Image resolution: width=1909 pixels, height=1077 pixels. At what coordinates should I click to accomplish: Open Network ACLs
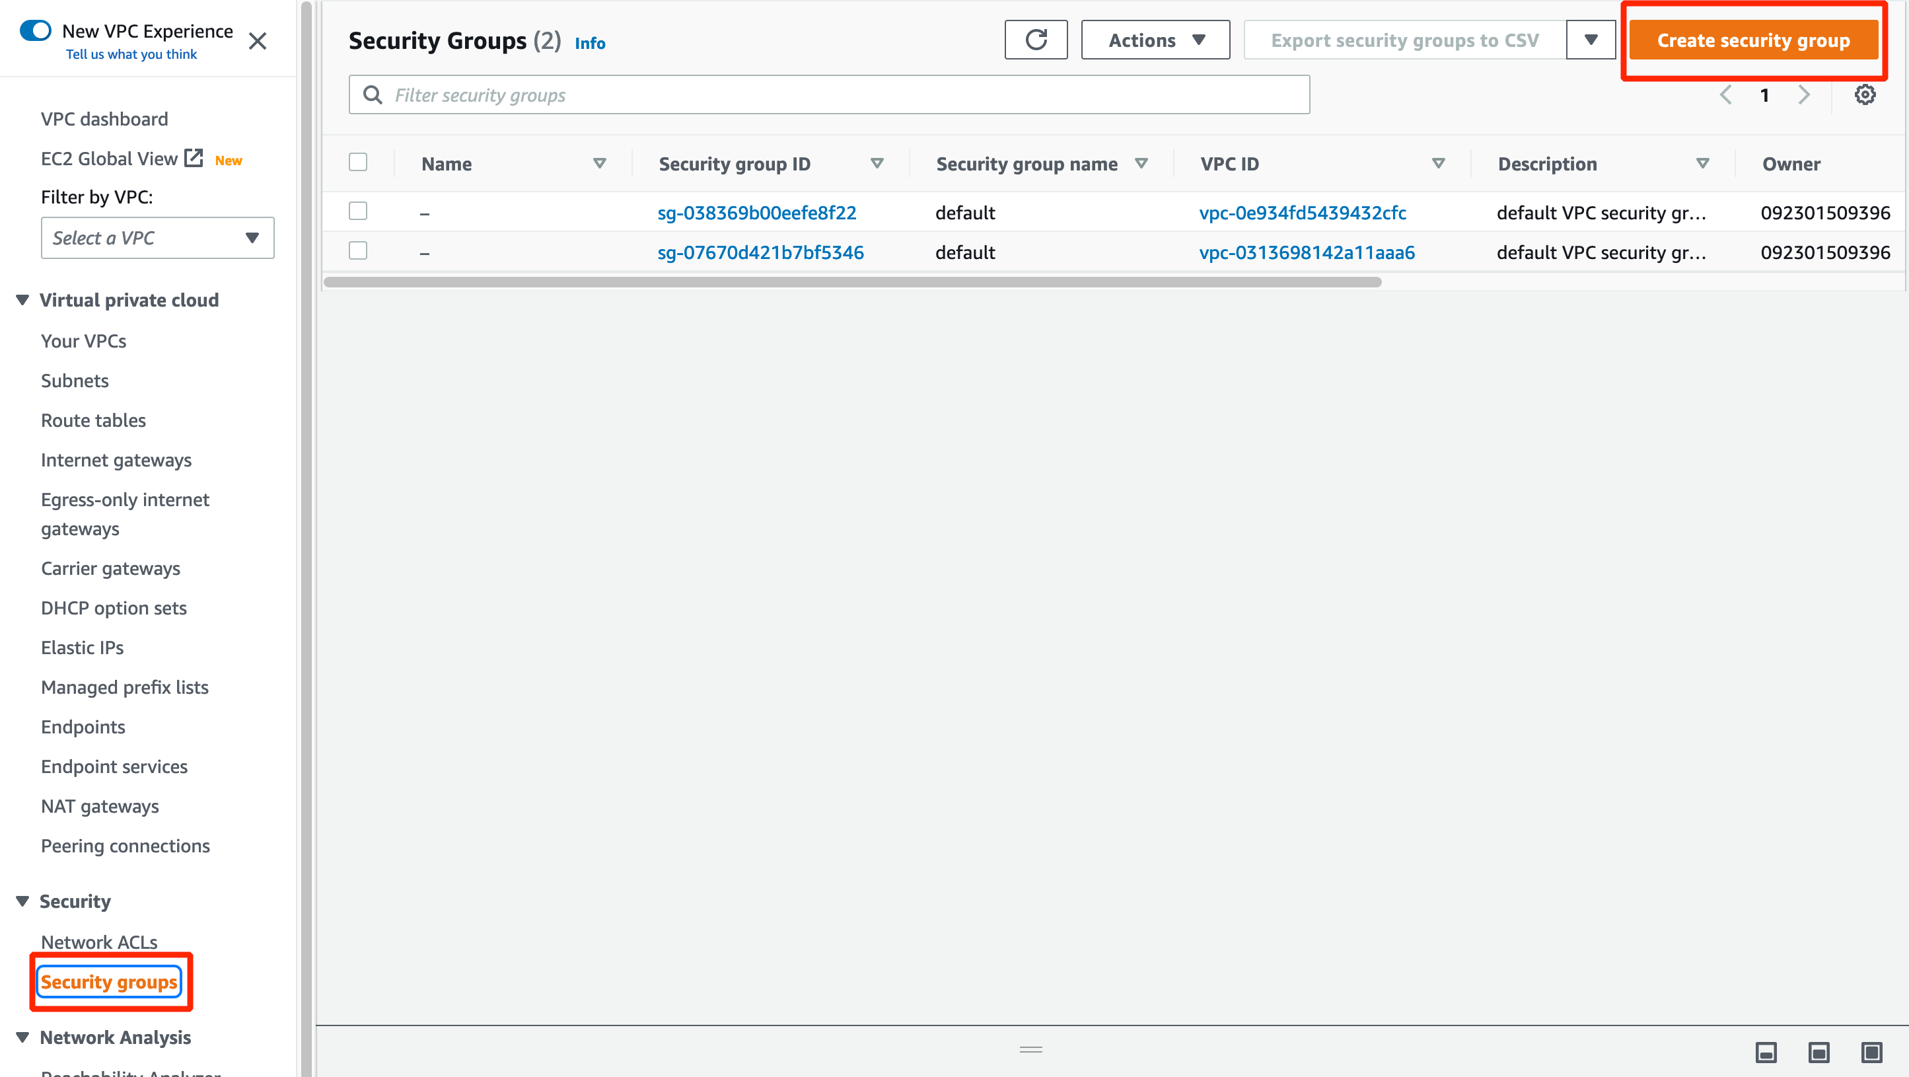99,942
